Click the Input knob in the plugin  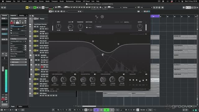58,26
